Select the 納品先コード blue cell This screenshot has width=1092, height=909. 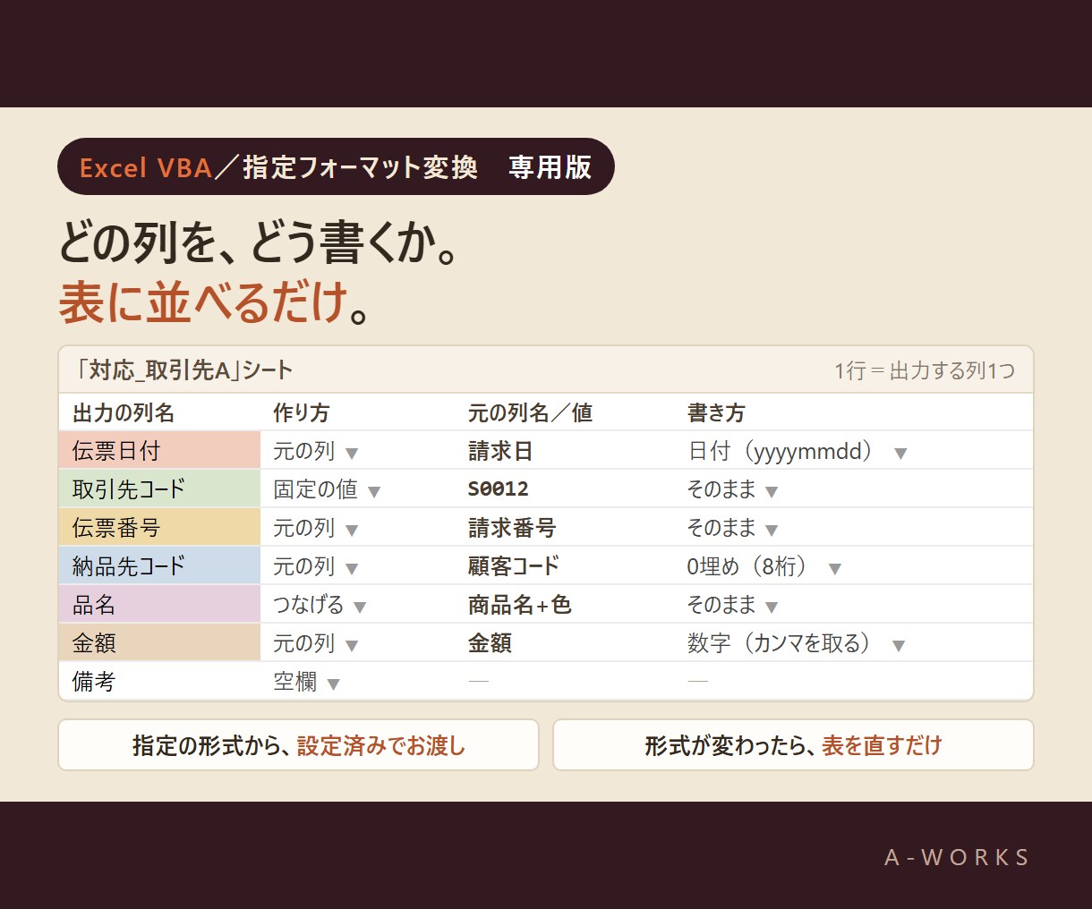pyautogui.click(x=159, y=567)
